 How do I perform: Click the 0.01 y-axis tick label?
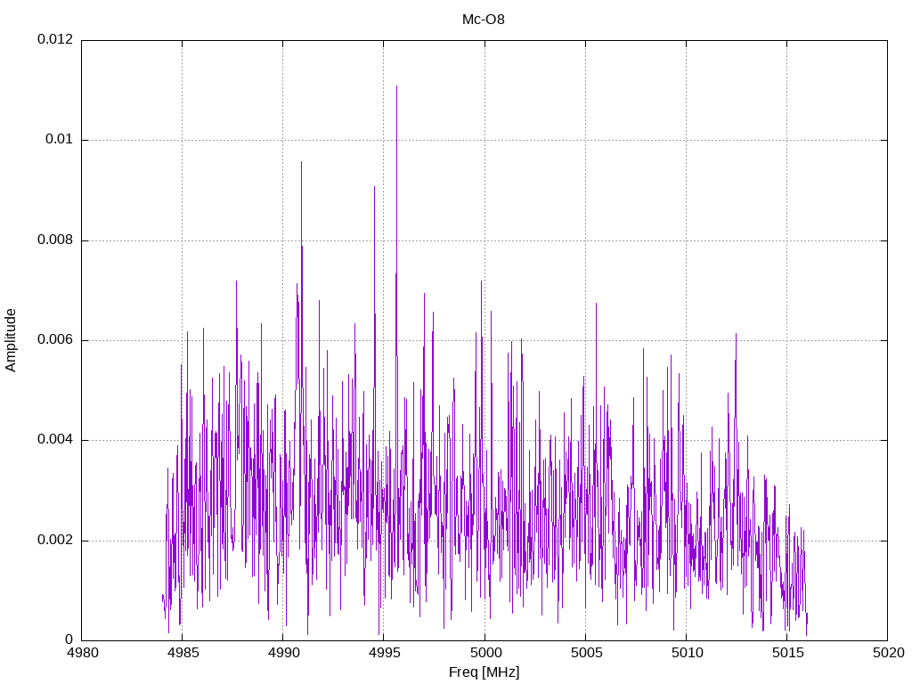(60, 140)
